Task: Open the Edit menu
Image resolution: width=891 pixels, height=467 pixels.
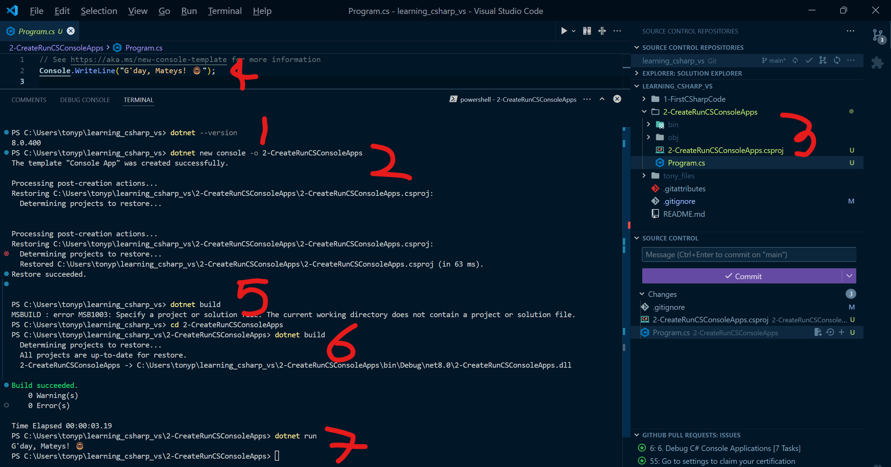Action: [x=62, y=11]
